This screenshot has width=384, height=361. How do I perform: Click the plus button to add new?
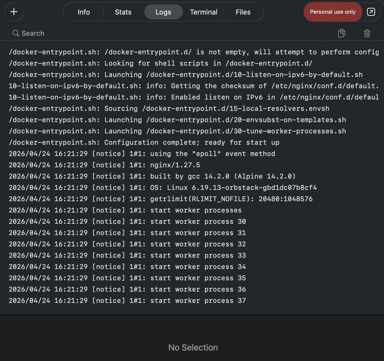tap(14, 12)
